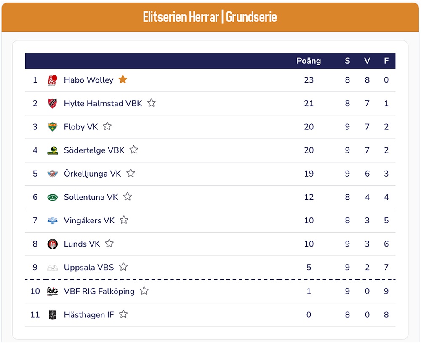421x343 pixels.
Task: Click the V column header
Action: click(x=367, y=61)
